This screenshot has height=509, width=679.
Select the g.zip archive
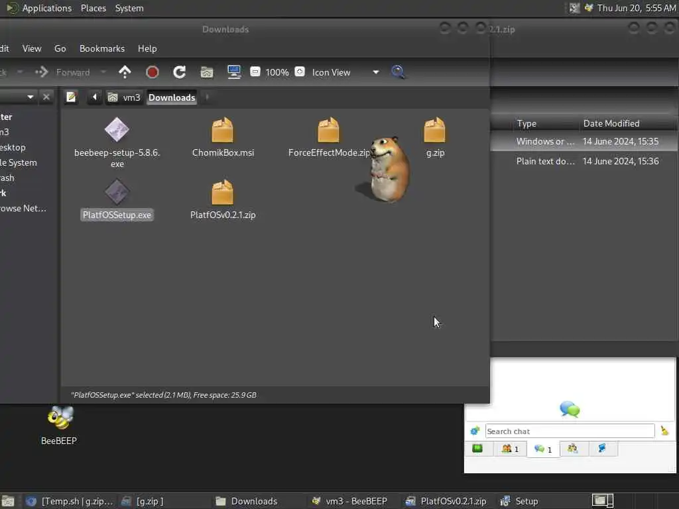(x=435, y=137)
